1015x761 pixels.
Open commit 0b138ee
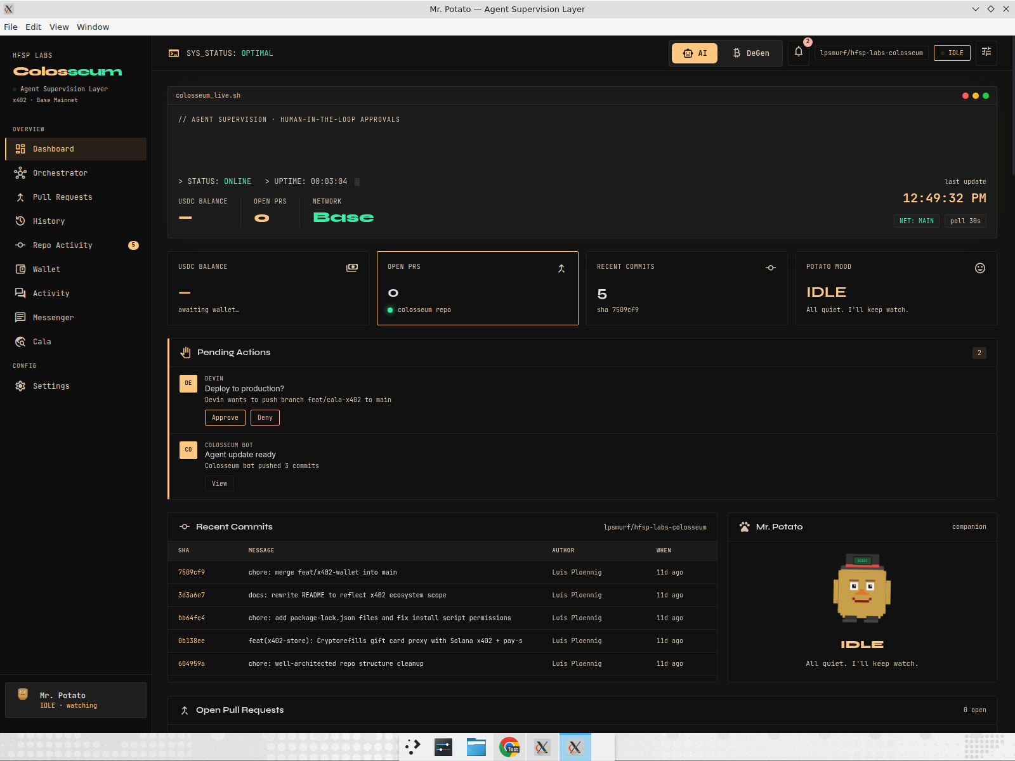click(x=192, y=641)
